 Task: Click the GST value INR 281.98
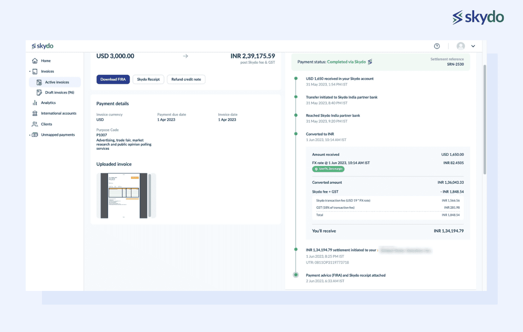tap(452, 207)
